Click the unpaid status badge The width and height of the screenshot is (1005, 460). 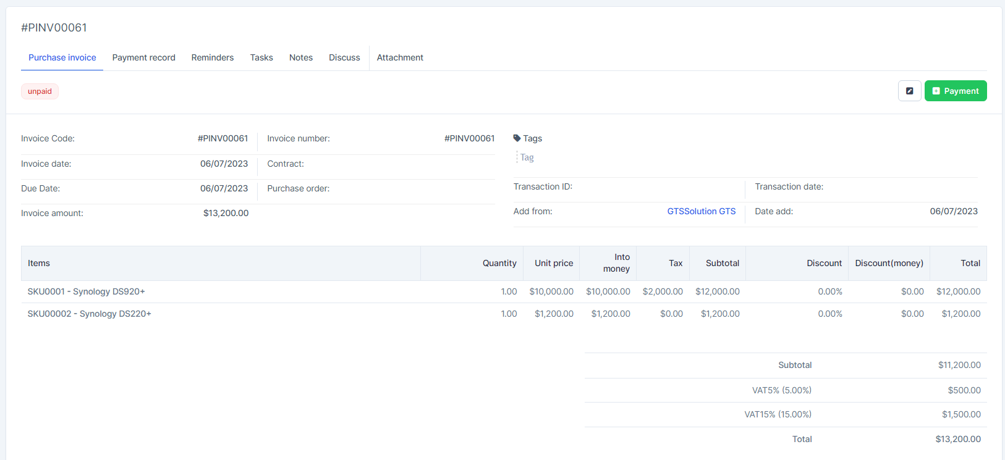pyautogui.click(x=40, y=91)
